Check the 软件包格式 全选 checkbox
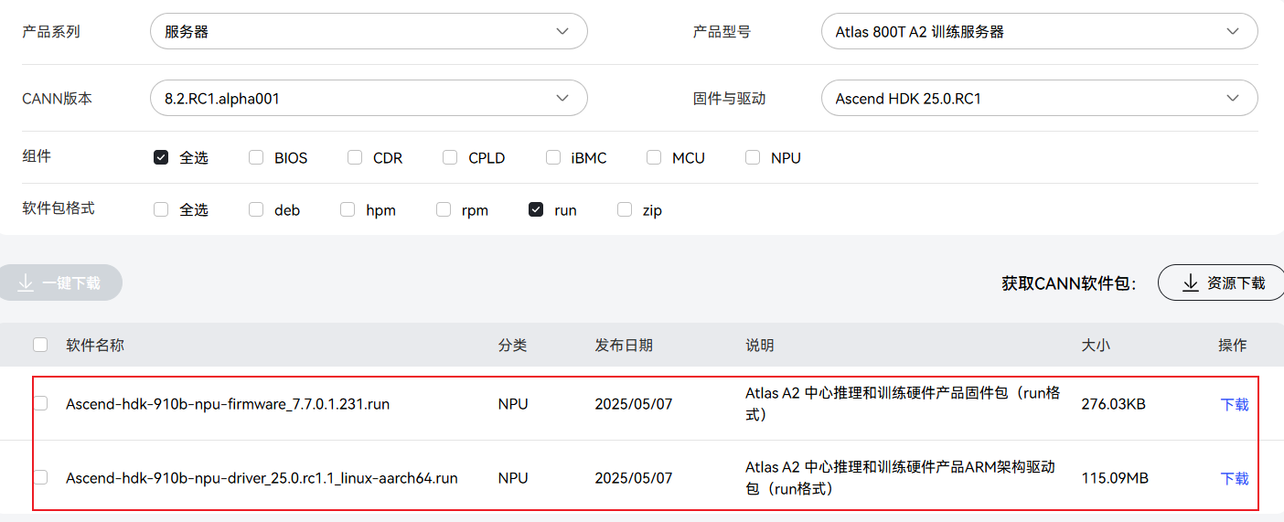The width and height of the screenshot is (1284, 522). [161, 209]
